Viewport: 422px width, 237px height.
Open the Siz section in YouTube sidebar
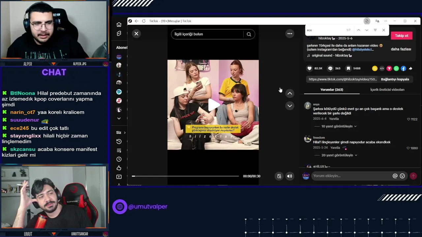121,133
